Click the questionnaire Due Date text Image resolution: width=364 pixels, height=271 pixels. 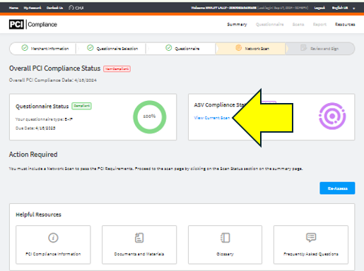[35, 128]
